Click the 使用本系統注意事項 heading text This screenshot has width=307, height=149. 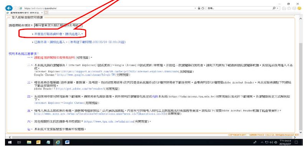pos(24,53)
